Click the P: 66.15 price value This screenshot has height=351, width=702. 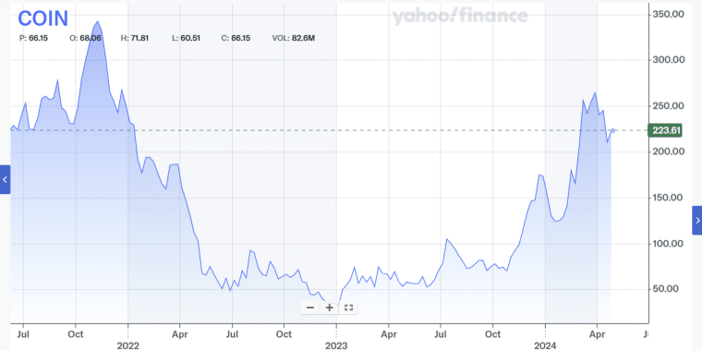click(x=33, y=38)
